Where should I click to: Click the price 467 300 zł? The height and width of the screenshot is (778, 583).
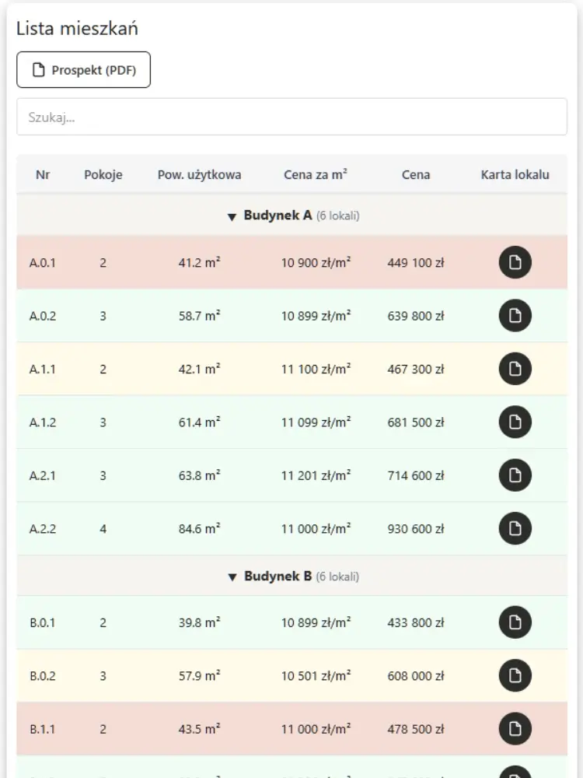coord(416,369)
